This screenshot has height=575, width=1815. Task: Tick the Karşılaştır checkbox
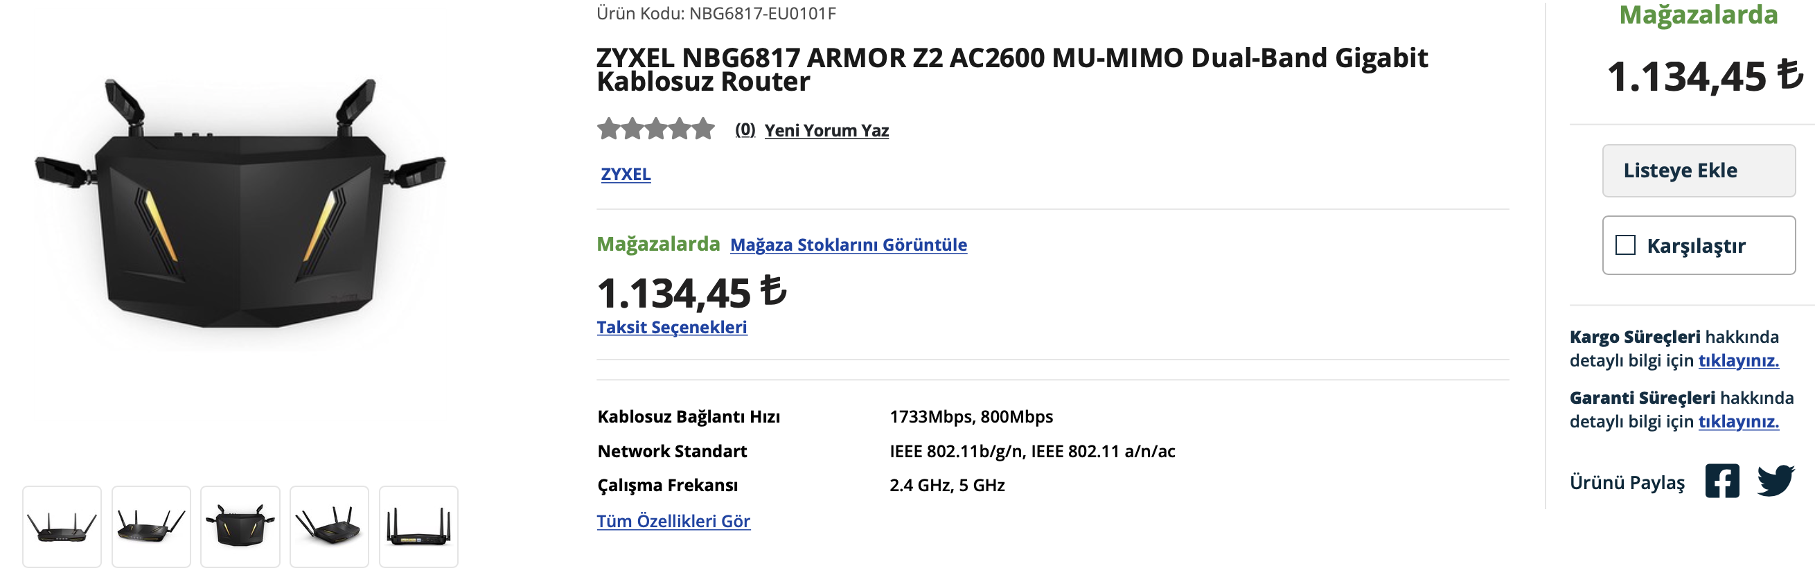tap(1625, 245)
